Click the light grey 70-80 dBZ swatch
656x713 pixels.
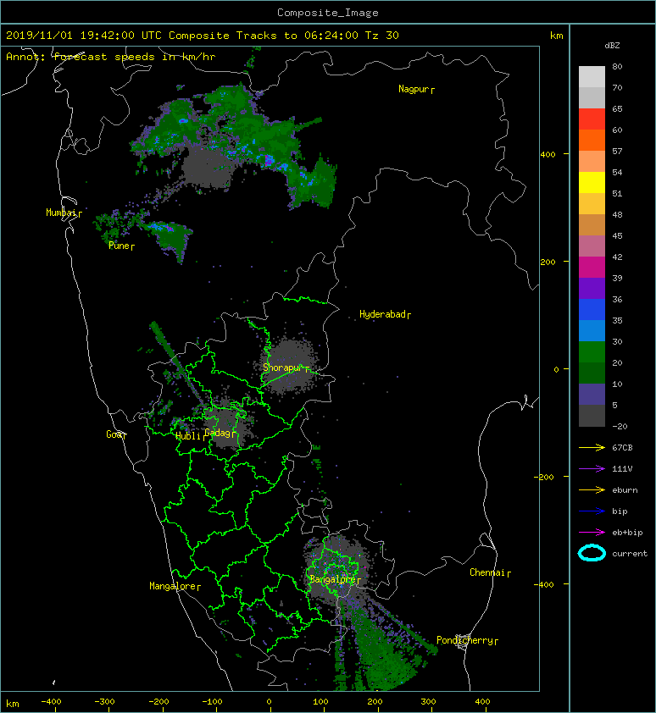click(x=592, y=77)
